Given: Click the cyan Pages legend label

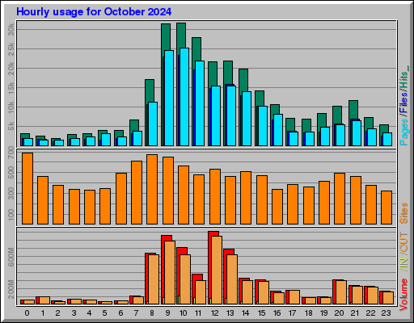Looking at the screenshot, I should (x=403, y=132).
